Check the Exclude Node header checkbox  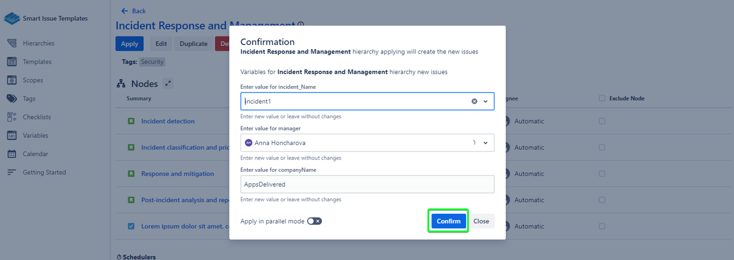(602, 98)
